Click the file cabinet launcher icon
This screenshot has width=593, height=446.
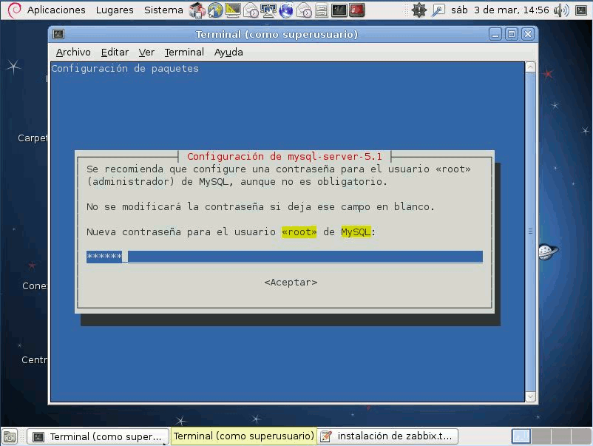coord(322,10)
